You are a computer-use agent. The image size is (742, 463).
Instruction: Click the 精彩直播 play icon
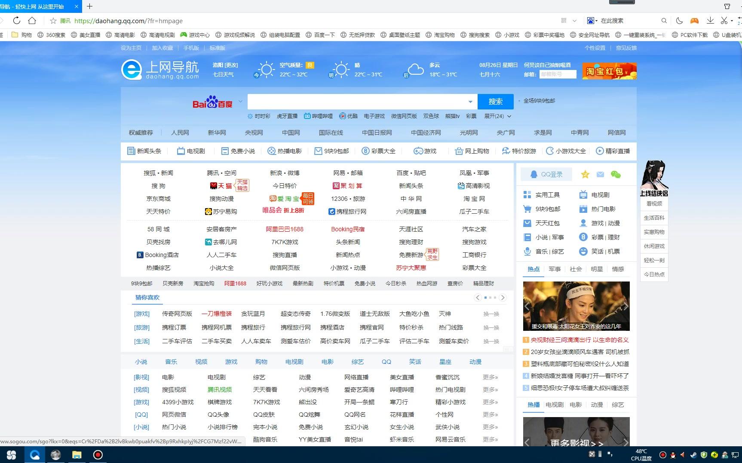click(600, 151)
